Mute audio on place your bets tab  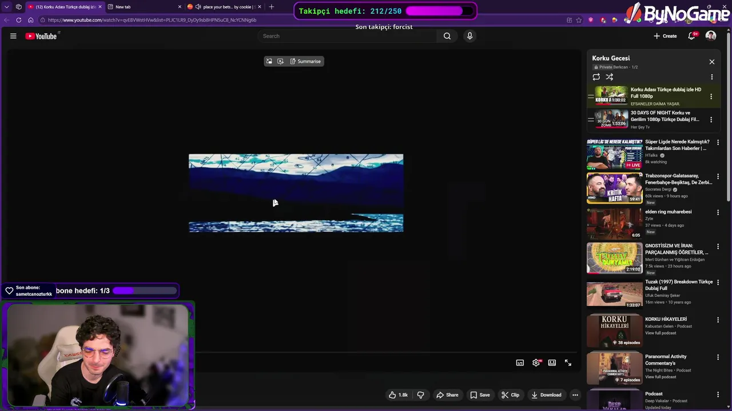click(198, 7)
